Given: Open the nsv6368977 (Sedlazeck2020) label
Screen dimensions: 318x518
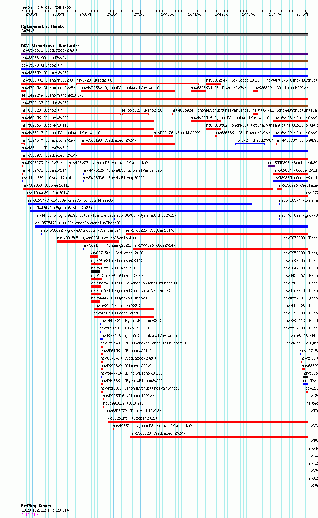Looking at the screenshot, I should [x=49, y=155].
